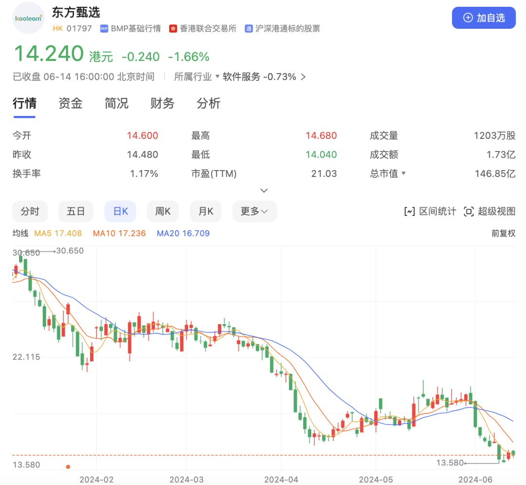Click the arrow next to 软件服务 -0.73%
The width and height of the screenshot is (526, 485).
click(x=303, y=77)
